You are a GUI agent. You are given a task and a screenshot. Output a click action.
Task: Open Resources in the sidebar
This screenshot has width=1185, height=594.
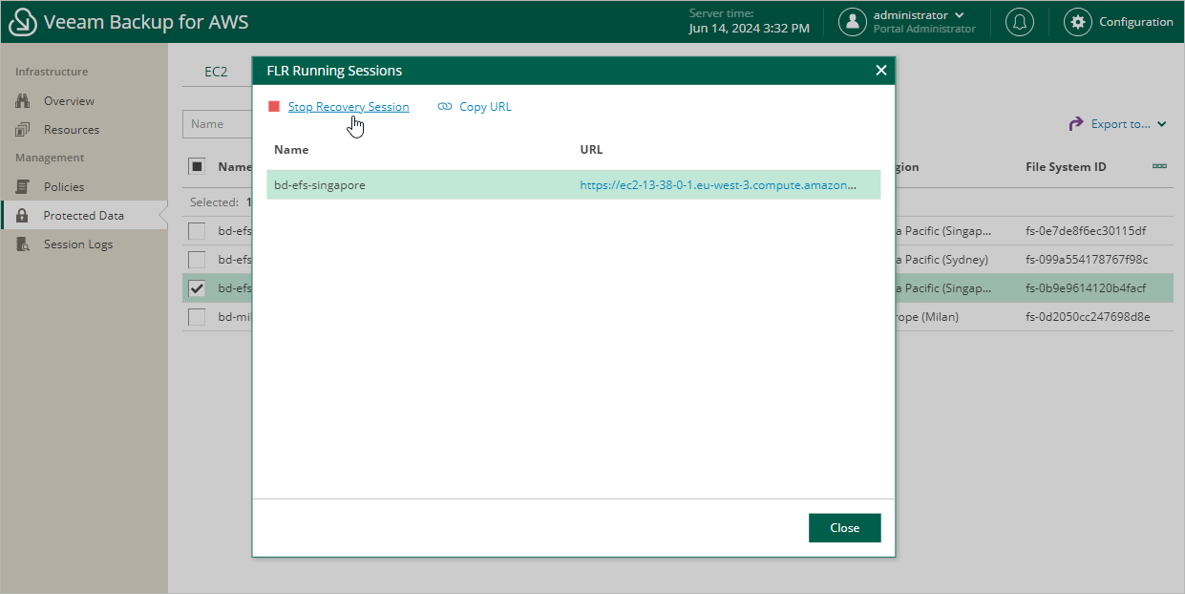click(x=72, y=130)
